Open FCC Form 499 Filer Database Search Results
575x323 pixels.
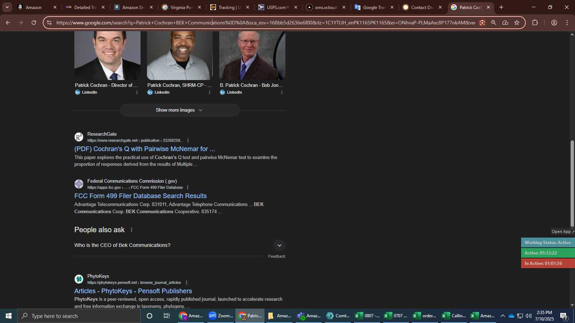tap(141, 196)
